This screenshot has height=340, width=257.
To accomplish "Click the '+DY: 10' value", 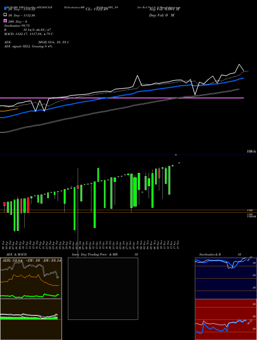I will coord(33,261).
